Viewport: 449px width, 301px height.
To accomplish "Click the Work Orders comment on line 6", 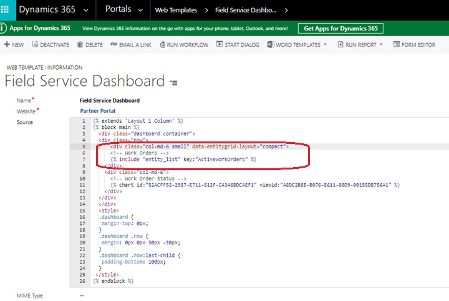I will point(140,153).
